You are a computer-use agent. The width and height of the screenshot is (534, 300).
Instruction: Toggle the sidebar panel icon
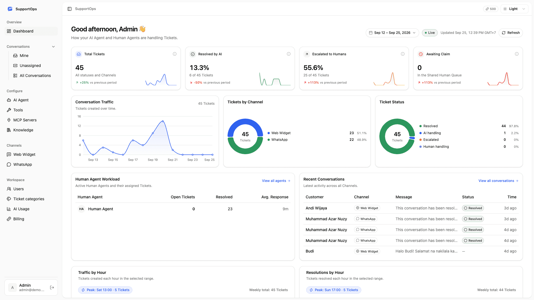pos(70,9)
